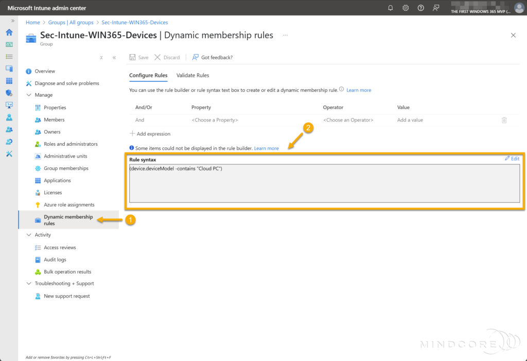The image size is (527, 361).
Task: Click Got feedback? in toolbar
Action: point(212,57)
